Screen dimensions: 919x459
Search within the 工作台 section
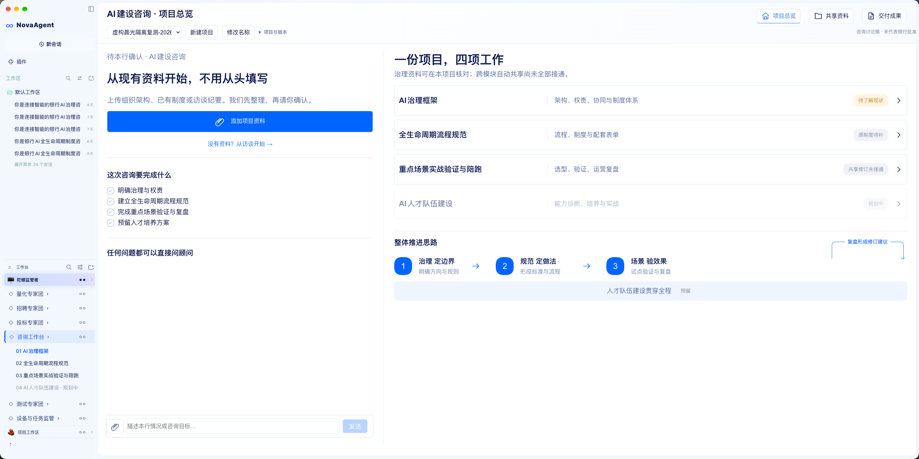pyautogui.click(x=69, y=267)
